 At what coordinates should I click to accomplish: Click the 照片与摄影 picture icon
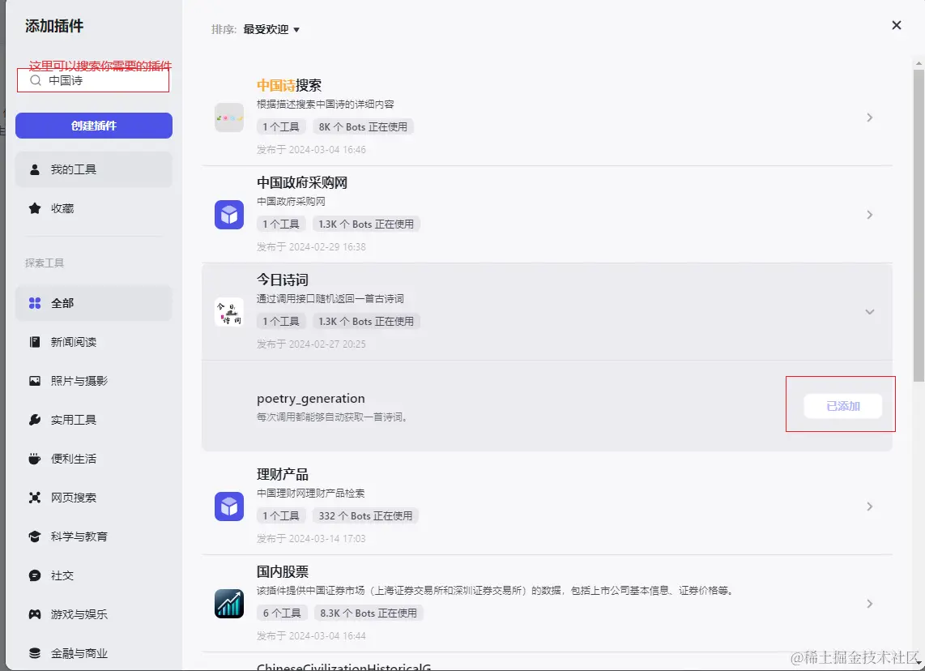tap(35, 381)
